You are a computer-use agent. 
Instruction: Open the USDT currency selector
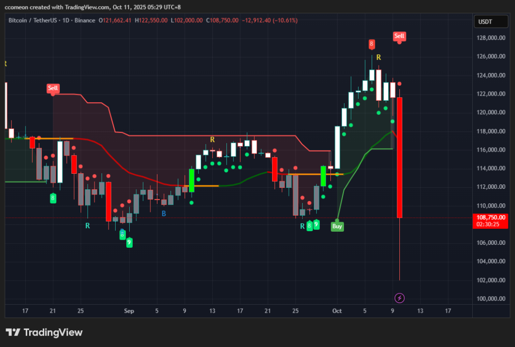pos(485,22)
